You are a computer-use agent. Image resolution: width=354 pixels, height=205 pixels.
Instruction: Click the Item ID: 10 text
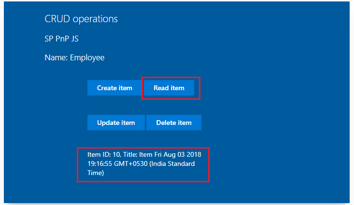click(103, 155)
